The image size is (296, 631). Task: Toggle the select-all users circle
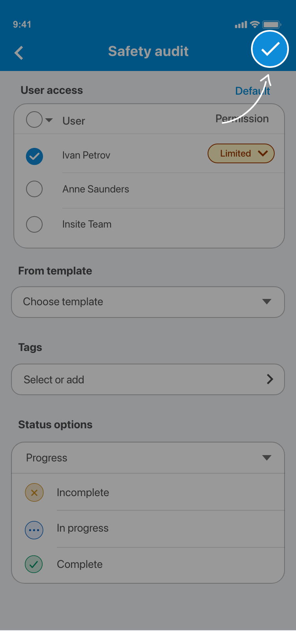[34, 119]
